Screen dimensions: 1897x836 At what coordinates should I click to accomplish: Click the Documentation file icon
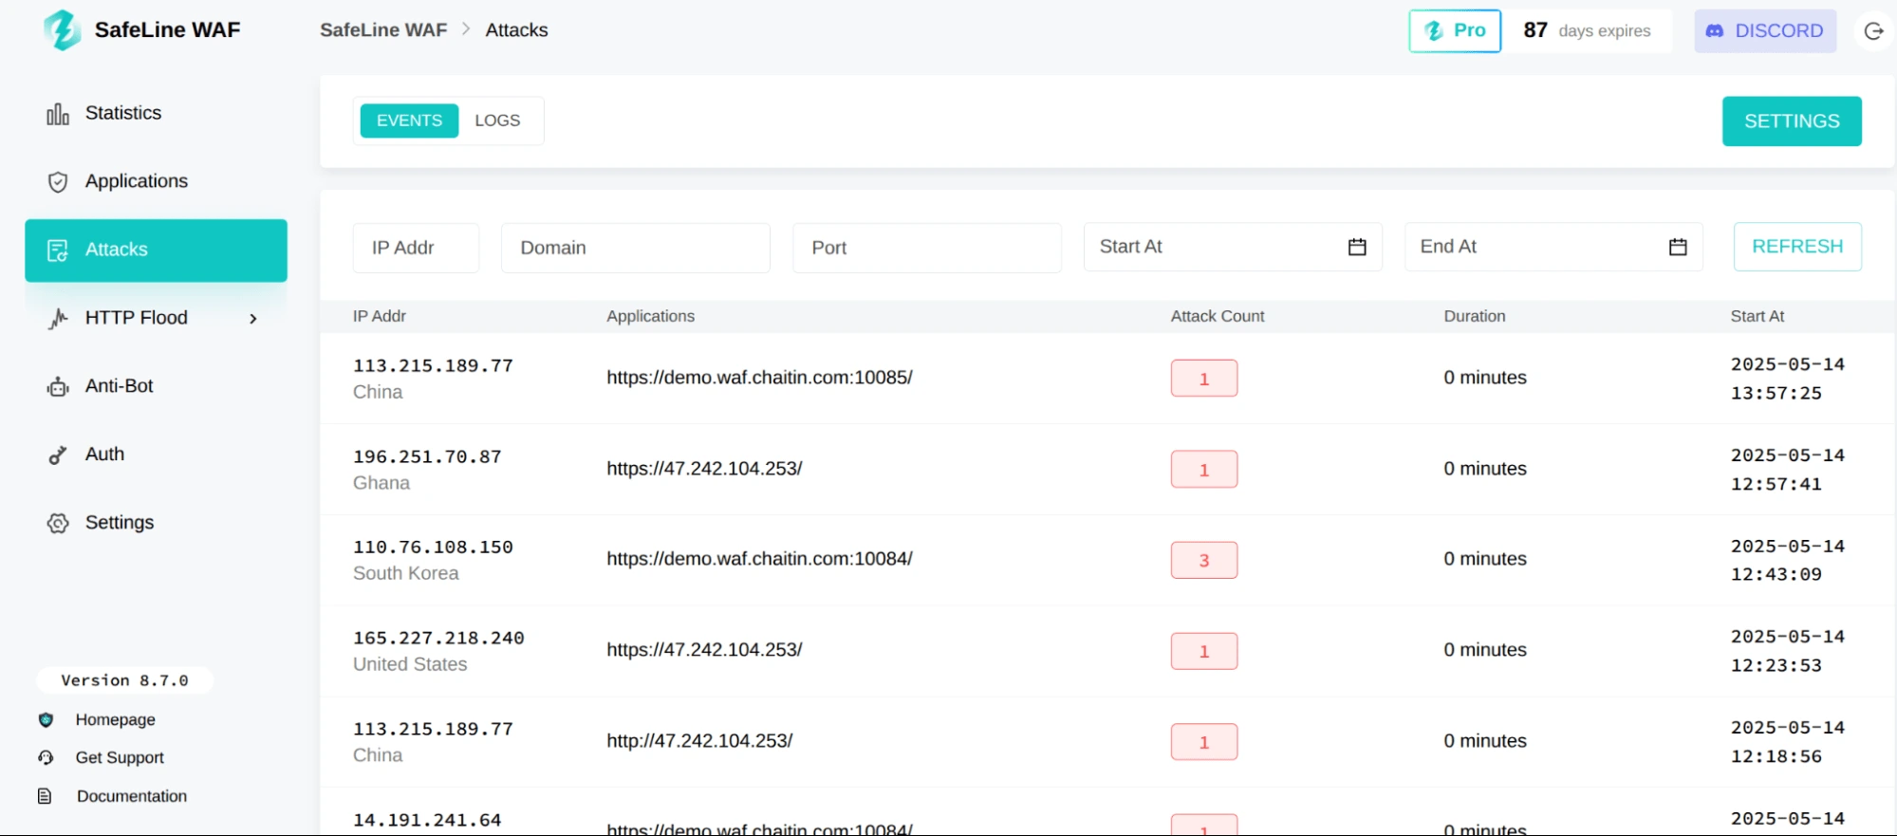(x=45, y=796)
